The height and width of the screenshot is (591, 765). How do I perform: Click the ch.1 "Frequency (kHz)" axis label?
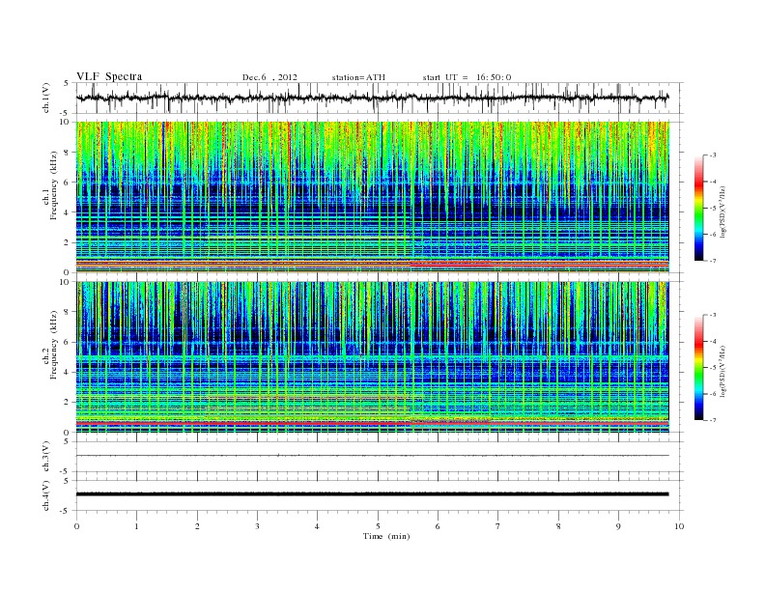click(54, 185)
